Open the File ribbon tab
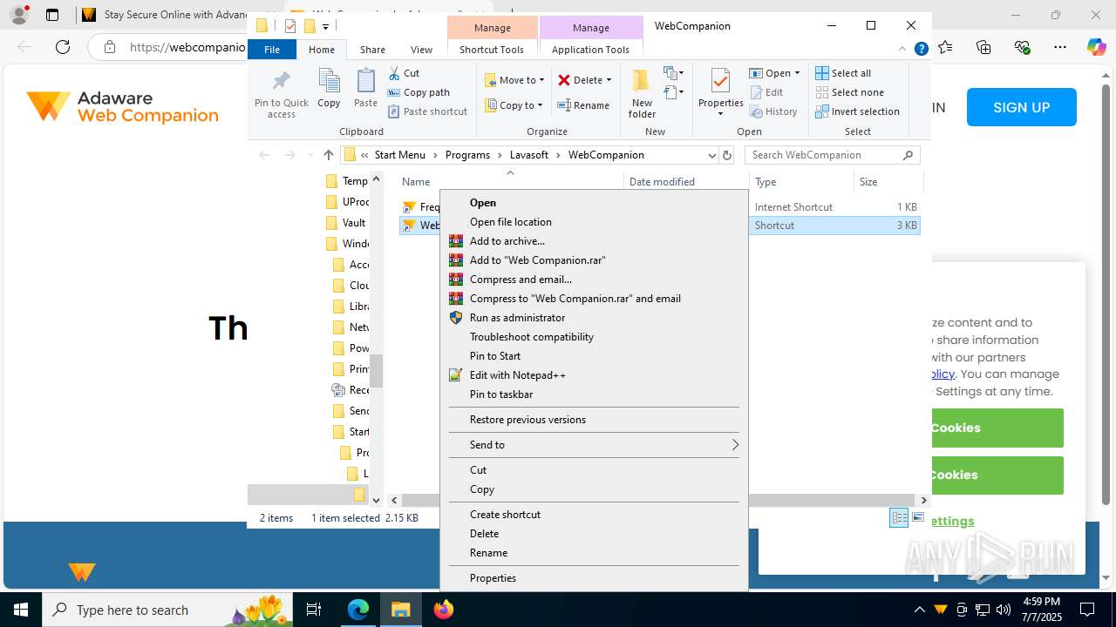 pos(272,50)
